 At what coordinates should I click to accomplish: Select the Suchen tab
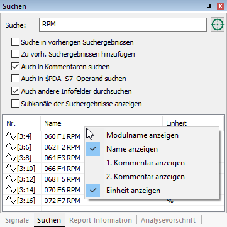click(49, 220)
